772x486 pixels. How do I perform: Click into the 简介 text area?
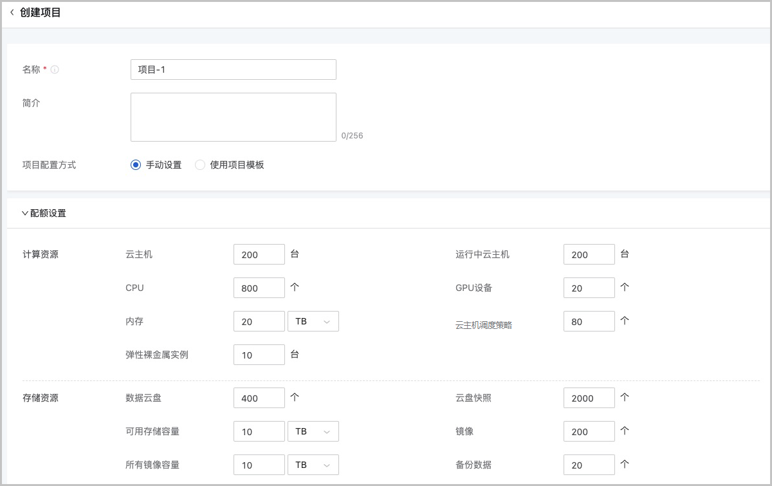(233, 117)
